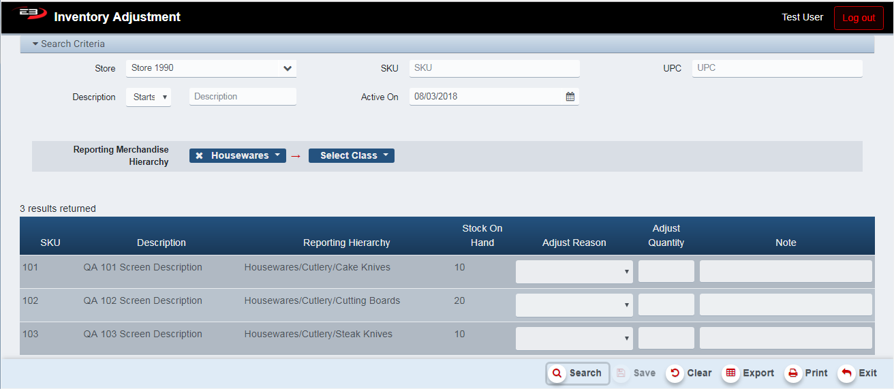Click Adjust Quantity field for SKU 102
Viewport: 894px width, 389px height.
point(666,305)
